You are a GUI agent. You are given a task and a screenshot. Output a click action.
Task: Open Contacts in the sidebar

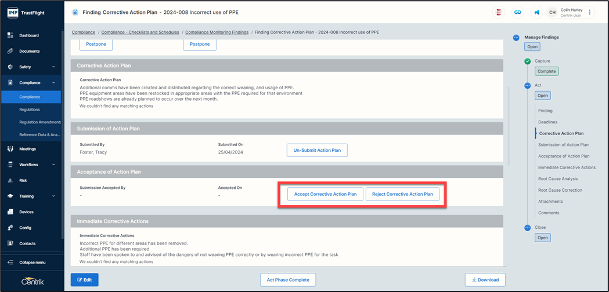tap(27, 243)
